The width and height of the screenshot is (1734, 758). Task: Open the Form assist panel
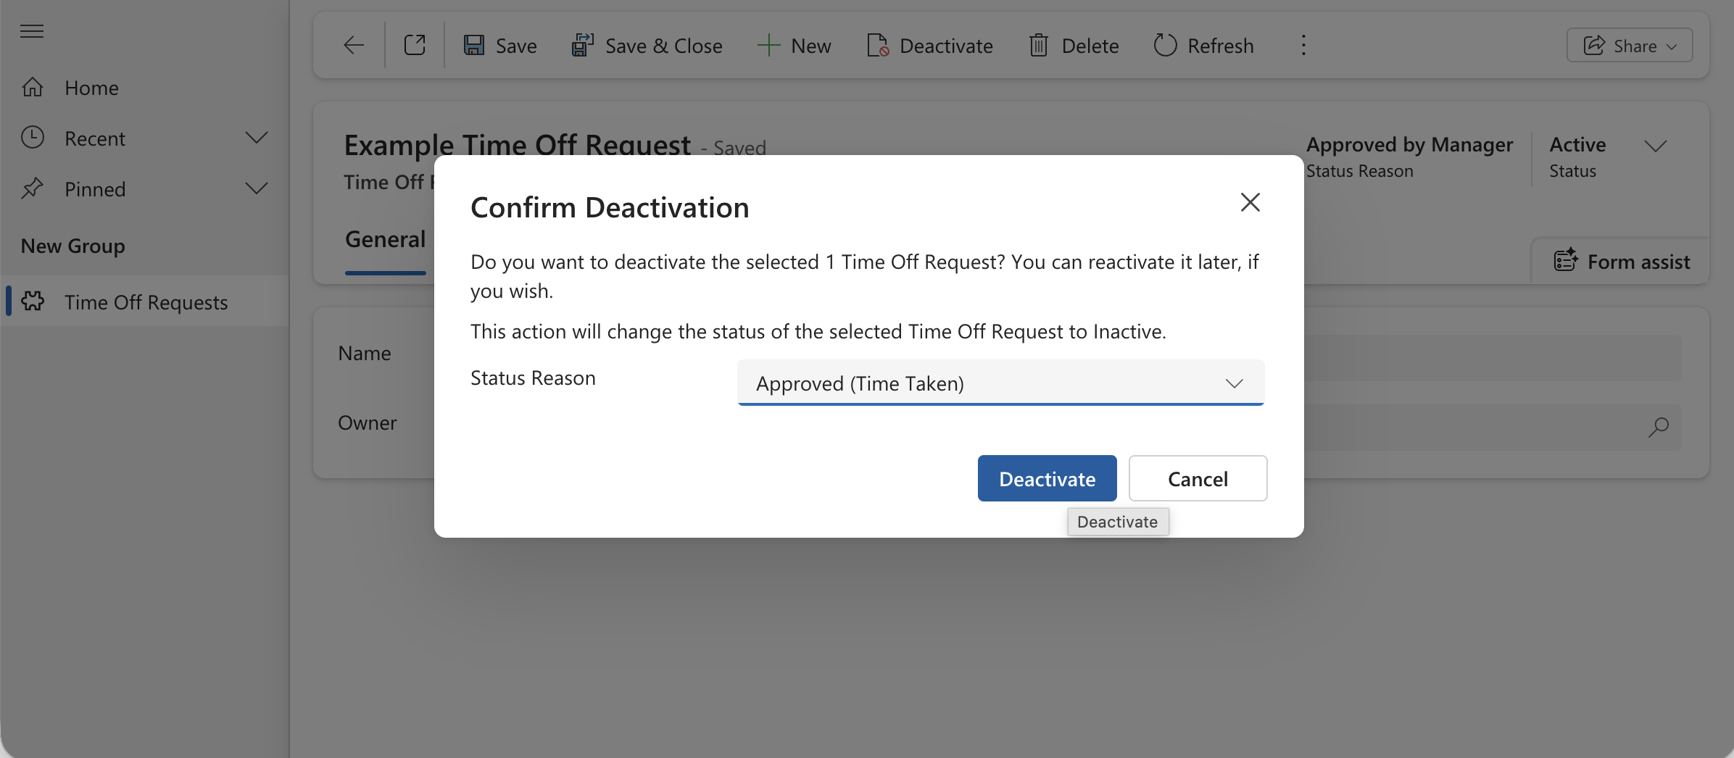1622,262
